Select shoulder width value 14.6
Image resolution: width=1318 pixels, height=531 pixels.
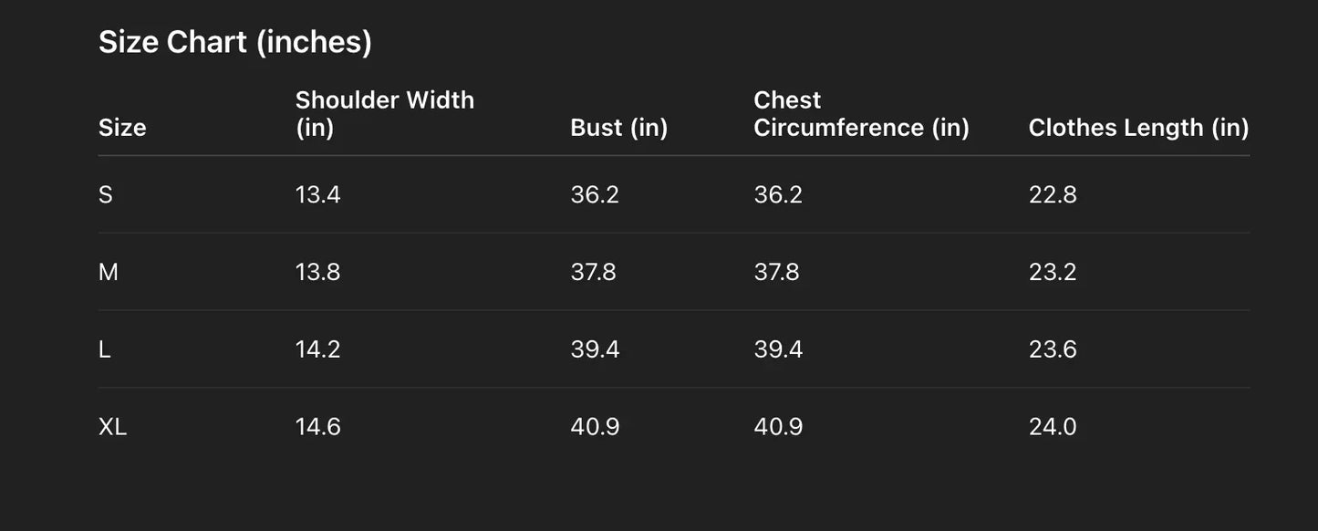coord(317,427)
